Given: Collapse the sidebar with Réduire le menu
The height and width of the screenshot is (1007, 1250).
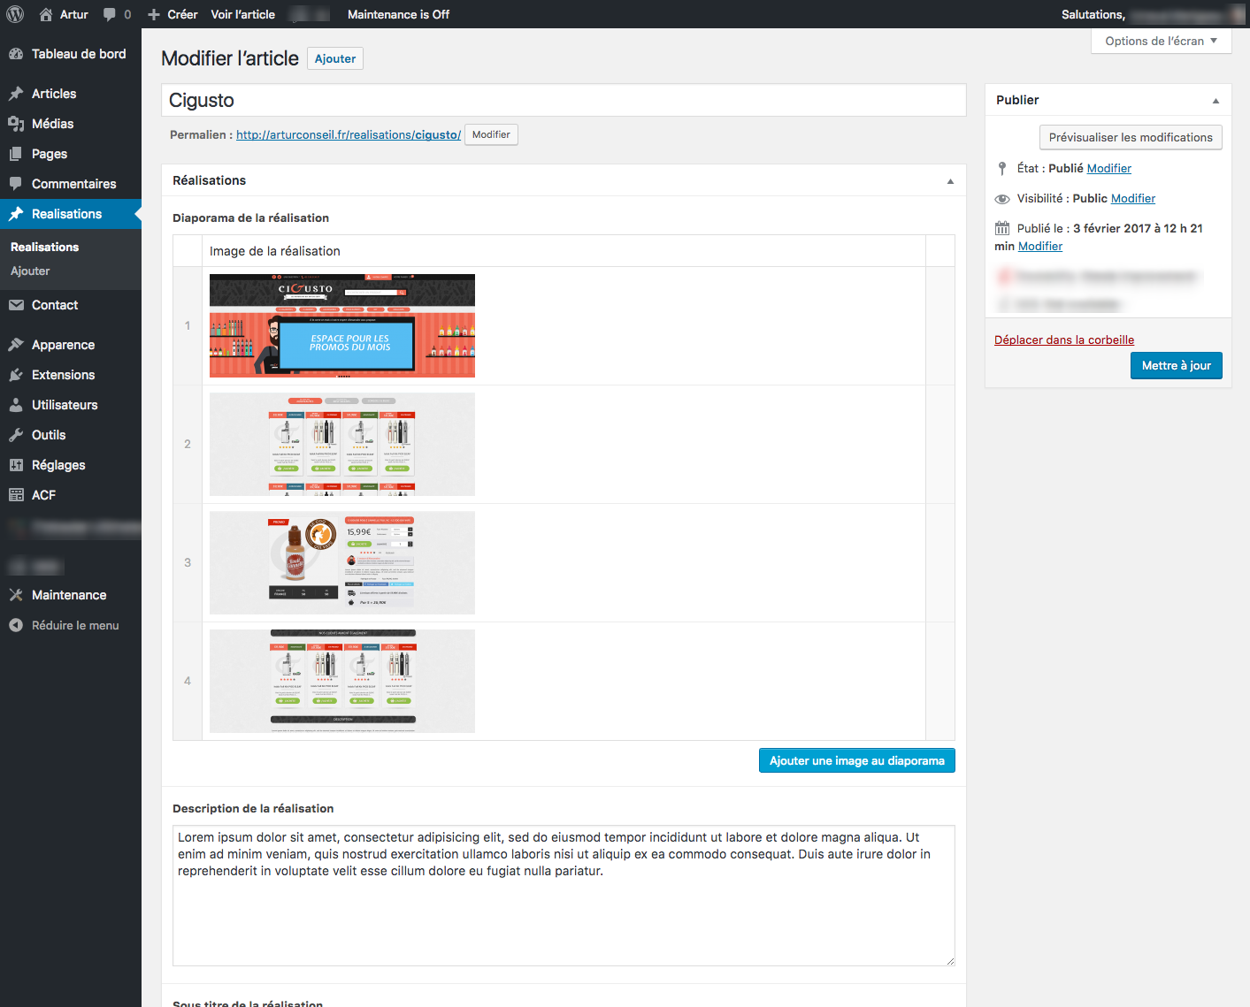Looking at the screenshot, I should [74, 625].
